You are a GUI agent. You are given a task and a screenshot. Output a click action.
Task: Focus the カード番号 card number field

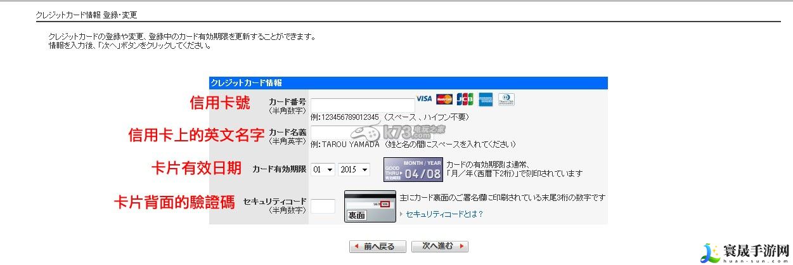pos(363,106)
